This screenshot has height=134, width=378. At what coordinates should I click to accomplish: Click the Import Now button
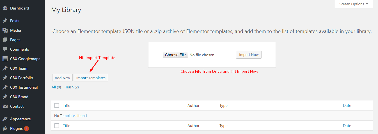tap(249, 55)
